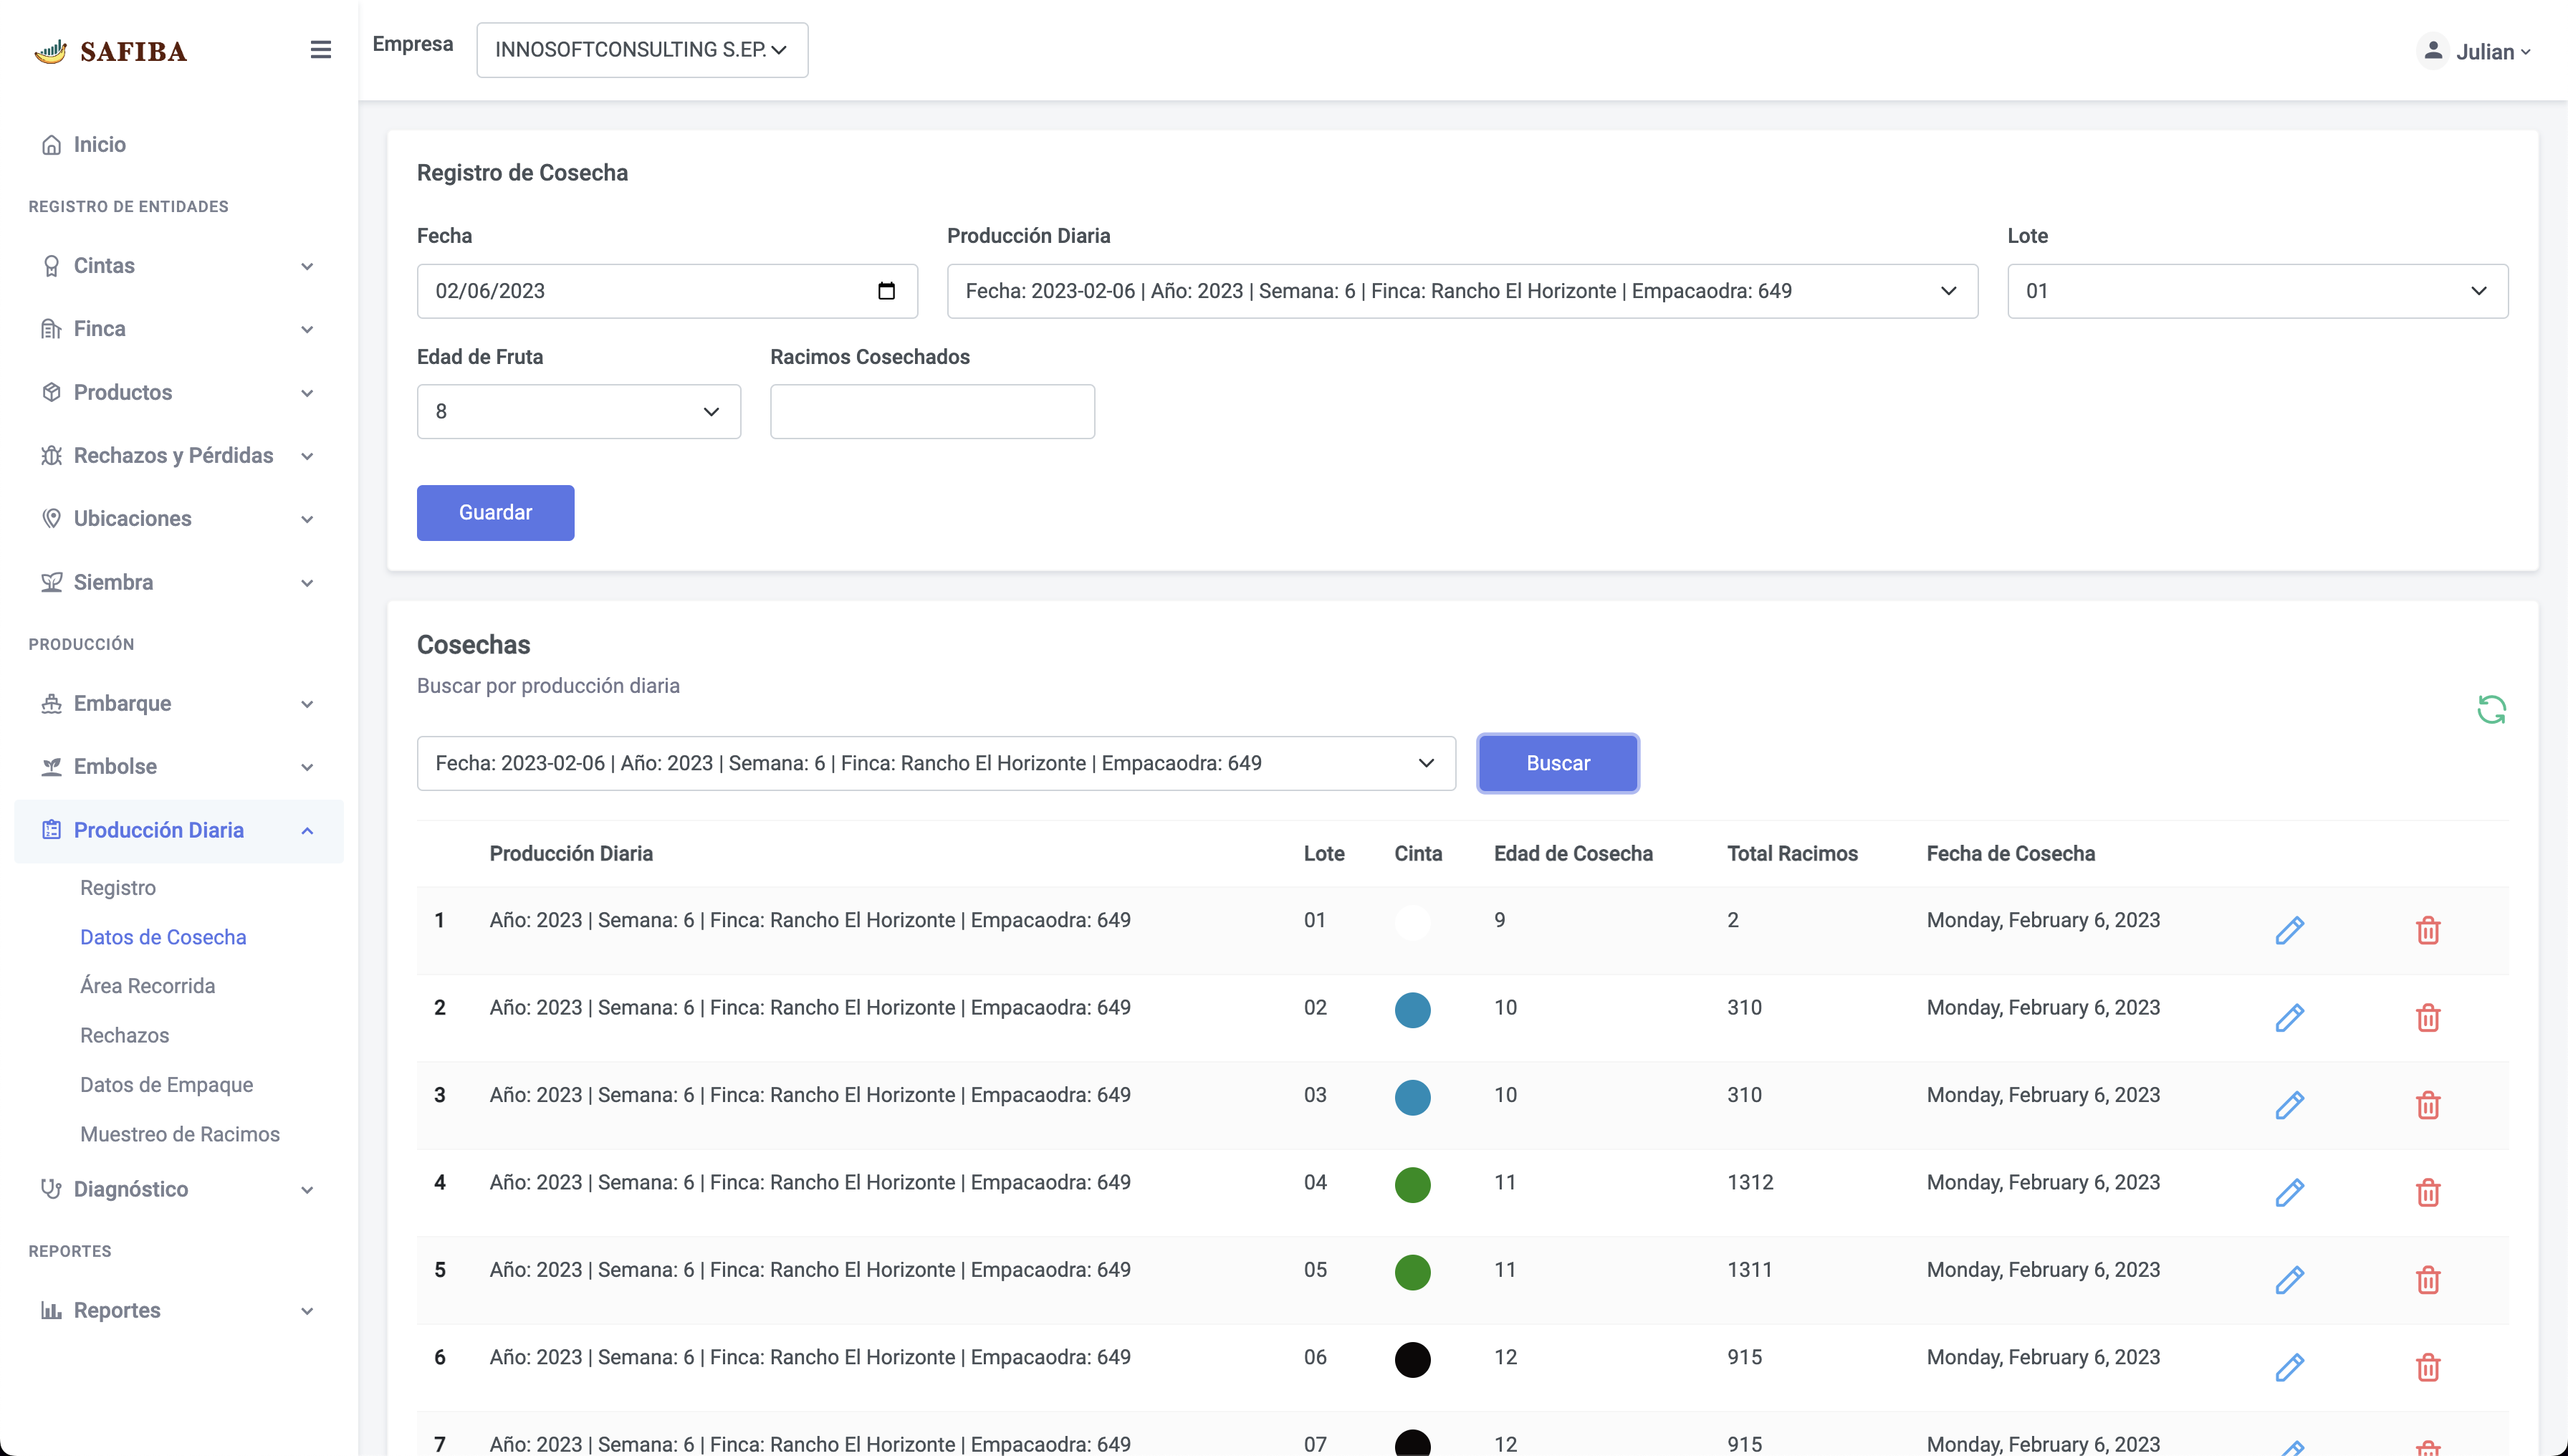Go to Muestreo de Racimos page
Image resolution: width=2568 pixels, height=1456 pixels.
[x=180, y=1134]
